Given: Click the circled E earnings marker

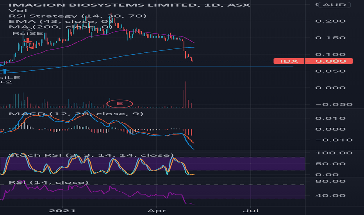Looking at the screenshot, I should coord(120,104).
